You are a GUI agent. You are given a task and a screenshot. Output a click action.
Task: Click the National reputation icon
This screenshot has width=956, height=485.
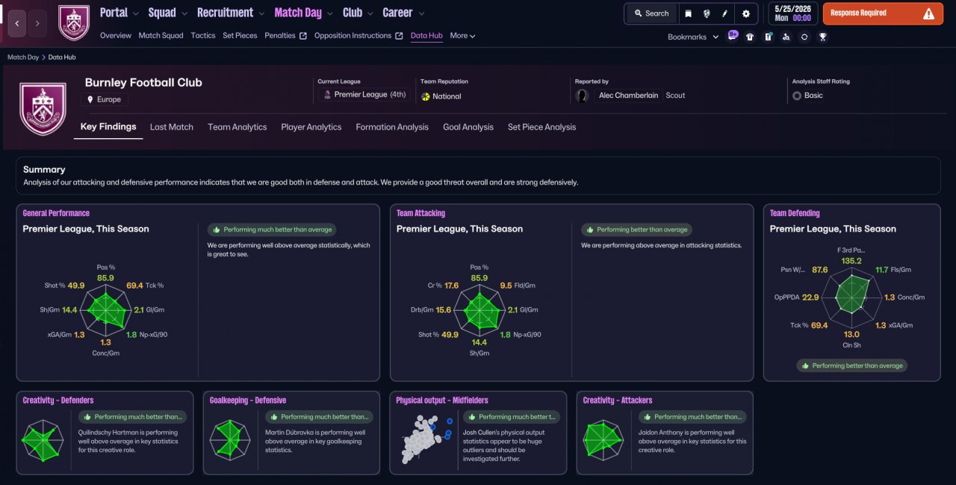(x=426, y=96)
